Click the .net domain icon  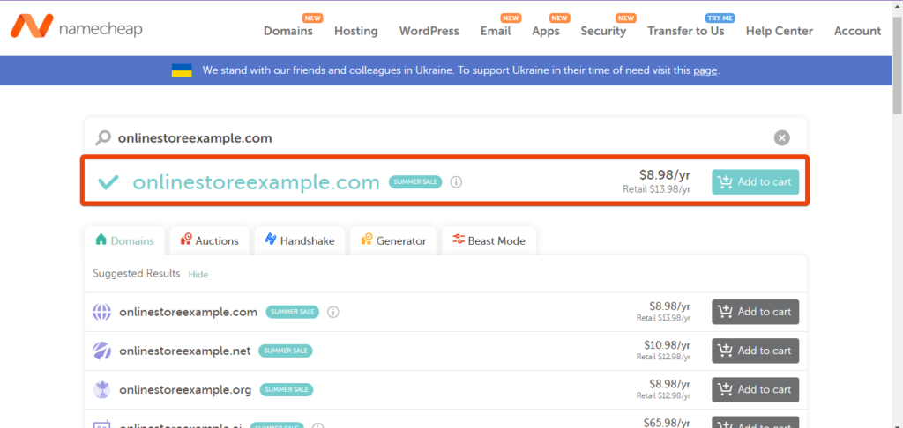pyautogui.click(x=102, y=351)
